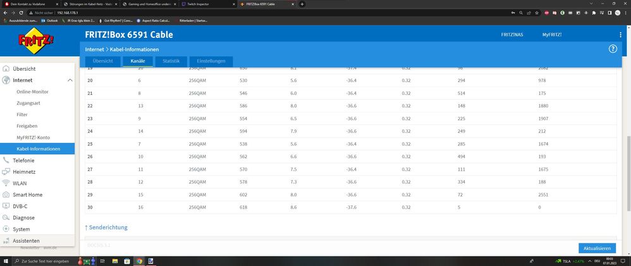Image resolution: width=631 pixels, height=266 pixels.
Task: Open TSLA stock widget in taskbar
Action: [x=570, y=261]
